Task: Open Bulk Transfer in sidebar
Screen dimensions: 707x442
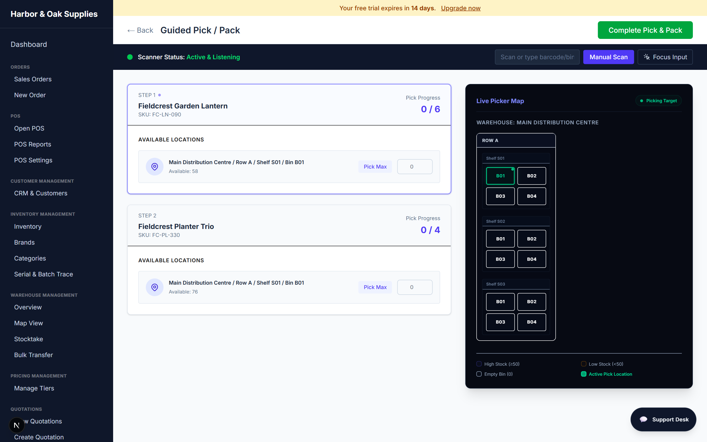Action: tap(34, 355)
